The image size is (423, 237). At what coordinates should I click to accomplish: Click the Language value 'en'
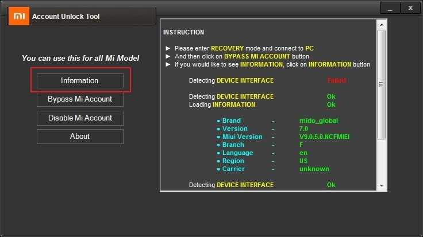point(303,153)
